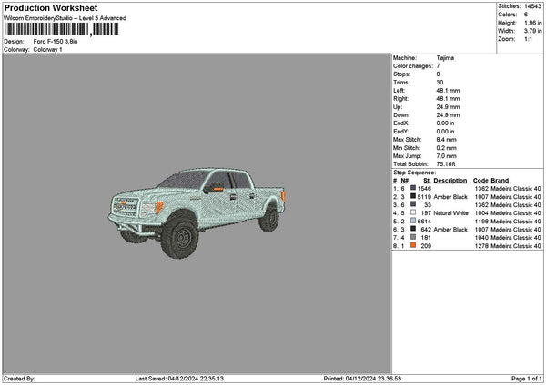Click the Max Jump value '7.0 mm'
Screen dimensions: 546x385
(447, 156)
